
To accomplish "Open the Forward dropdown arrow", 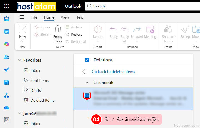I will pyautogui.click(x=137, y=41).
